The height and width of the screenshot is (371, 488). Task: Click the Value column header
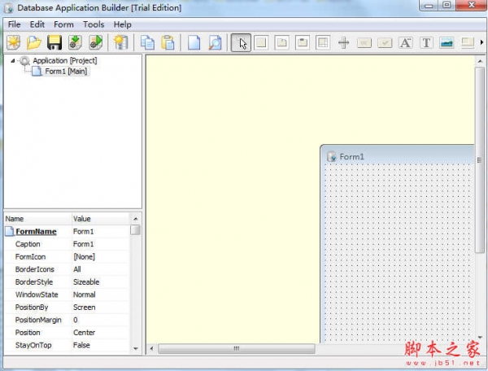pos(101,219)
